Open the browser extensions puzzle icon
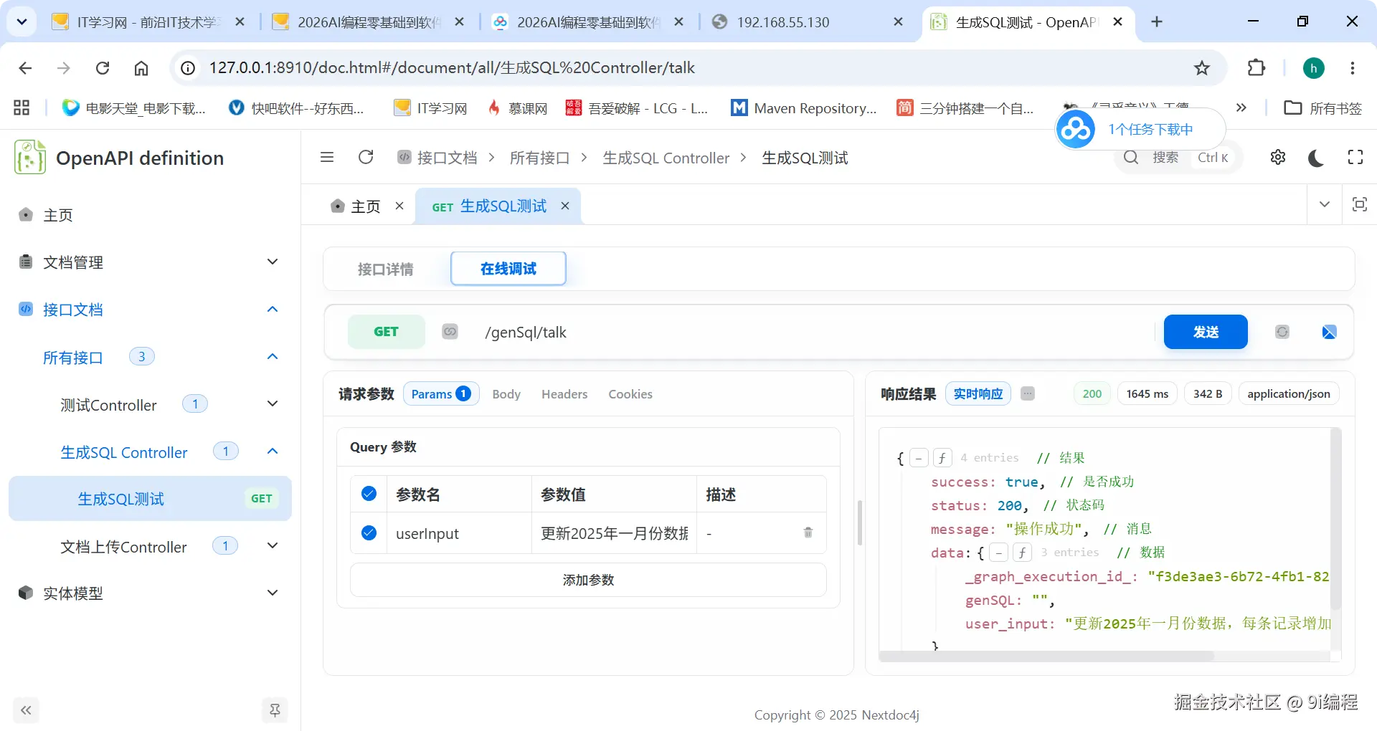Screen dimensions: 1377x731 1257,67
